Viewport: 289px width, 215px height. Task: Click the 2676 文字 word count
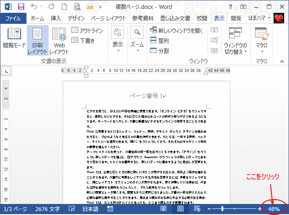point(48,209)
